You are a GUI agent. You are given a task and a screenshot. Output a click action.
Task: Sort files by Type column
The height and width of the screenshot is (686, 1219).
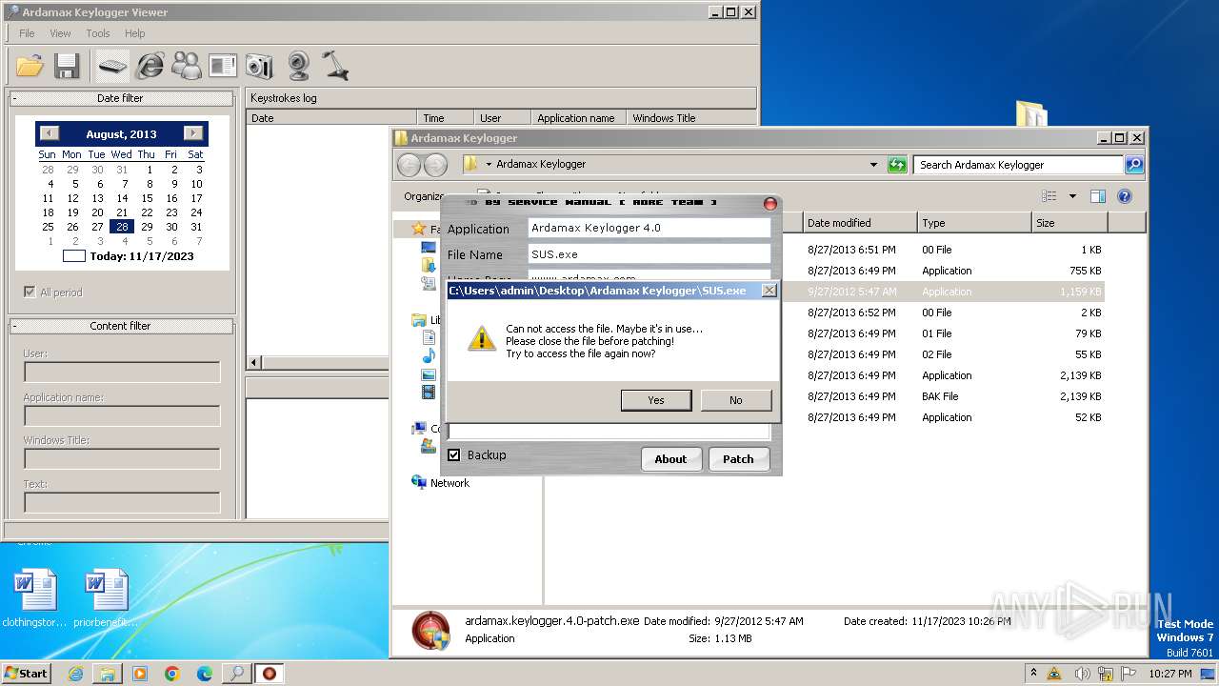[x=974, y=223]
